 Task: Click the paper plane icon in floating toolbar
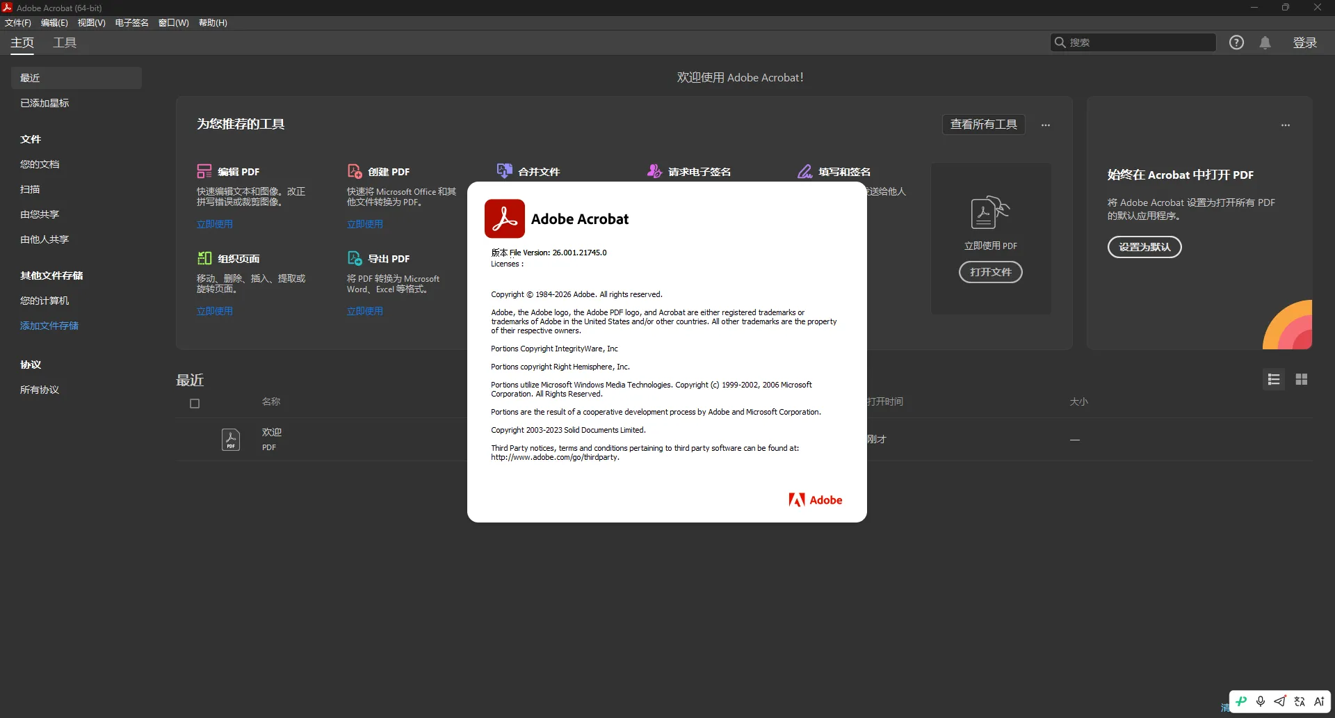(1280, 701)
